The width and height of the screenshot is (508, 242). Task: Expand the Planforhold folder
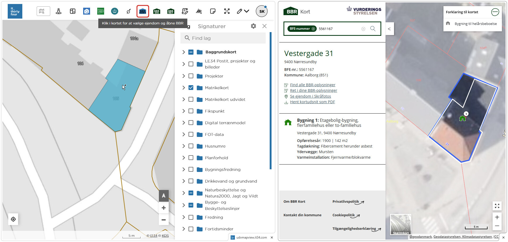point(183,158)
